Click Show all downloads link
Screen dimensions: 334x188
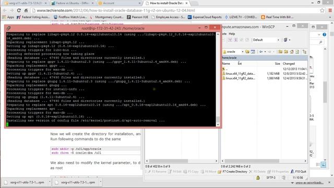click(x=309, y=183)
